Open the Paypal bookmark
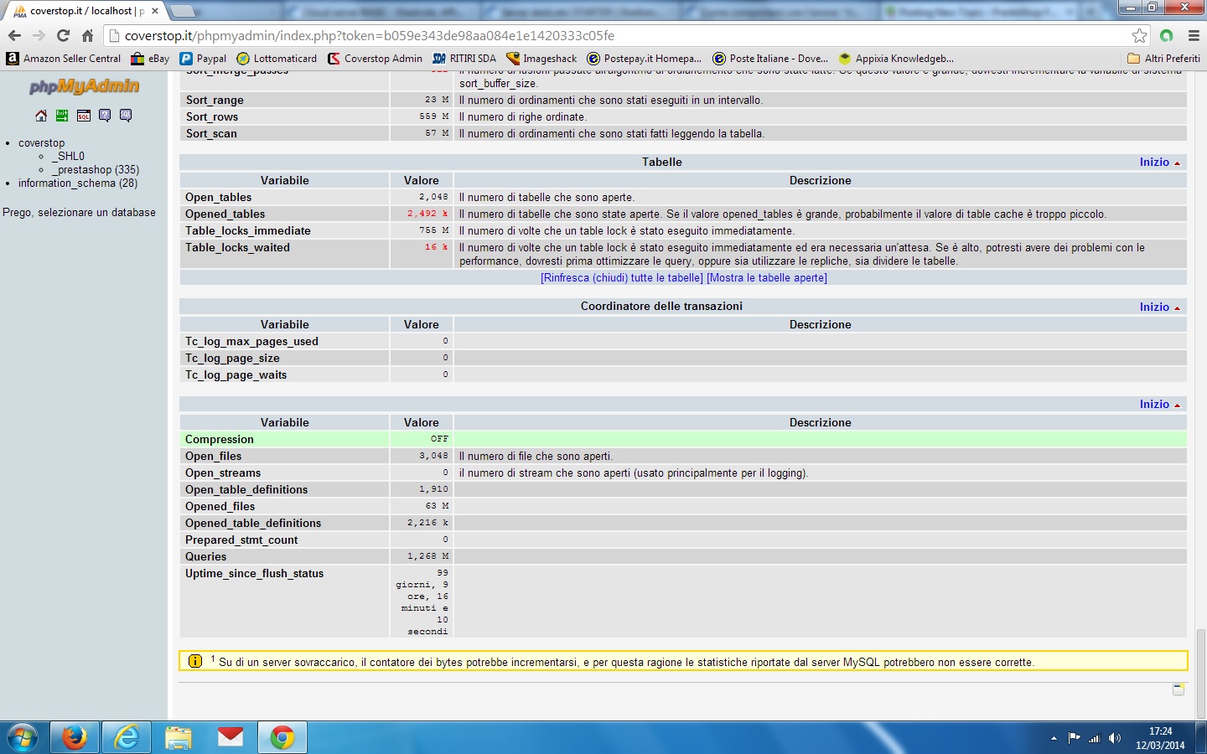This screenshot has width=1207, height=754. click(204, 59)
